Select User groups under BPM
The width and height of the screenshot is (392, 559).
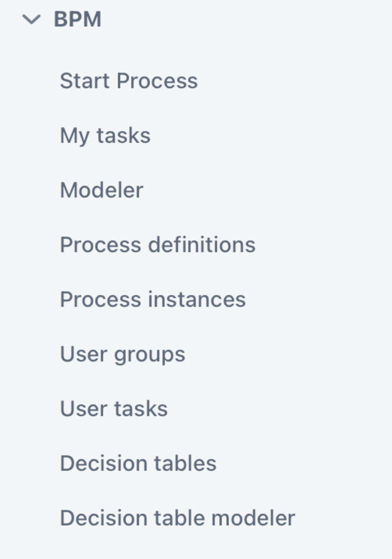[123, 354]
